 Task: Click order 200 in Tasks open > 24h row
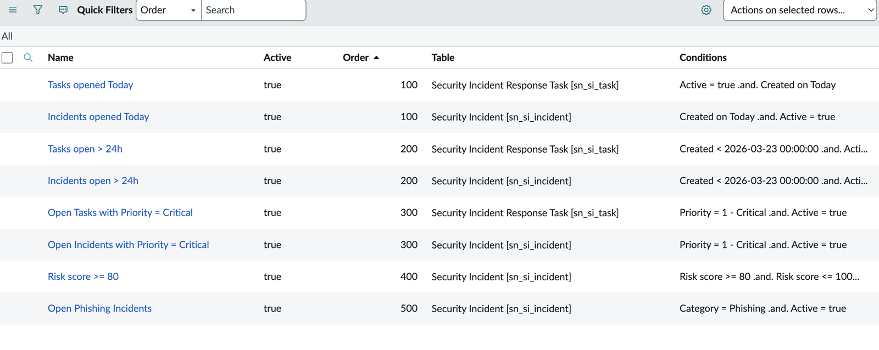pyautogui.click(x=409, y=149)
